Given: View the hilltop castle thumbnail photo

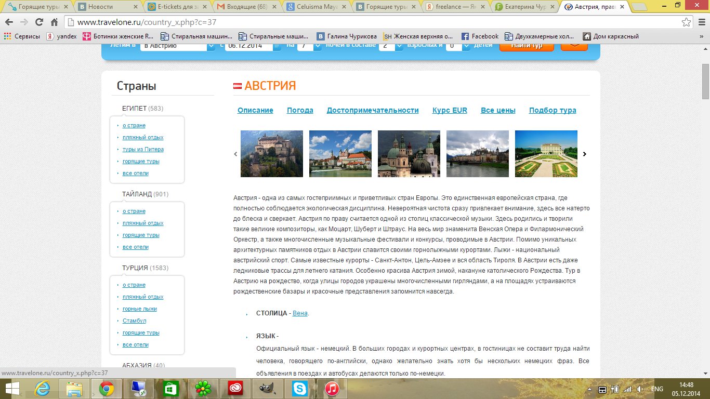Looking at the screenshot, I should [272, 154].
